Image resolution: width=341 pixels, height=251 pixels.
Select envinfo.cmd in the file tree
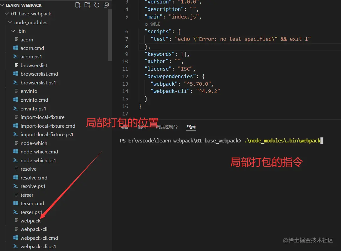34,100
